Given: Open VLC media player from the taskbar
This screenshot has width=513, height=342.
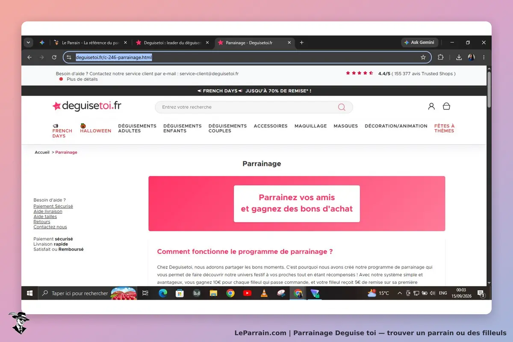Looking at the screenshot, I should [264, 293].
